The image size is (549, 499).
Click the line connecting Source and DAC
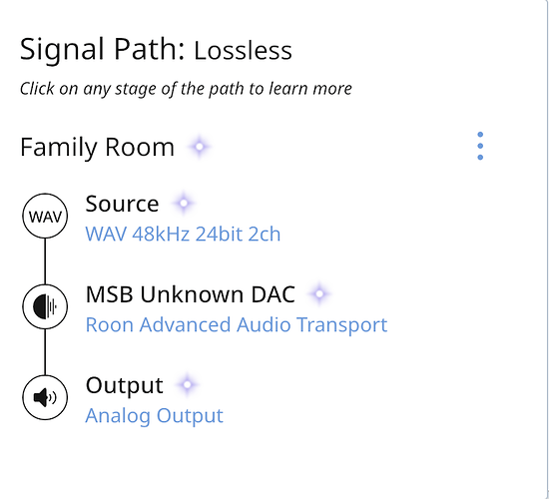click(x=45, y=261)
